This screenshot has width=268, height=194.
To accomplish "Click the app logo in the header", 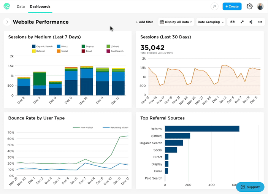I will [x=7, y=6].
